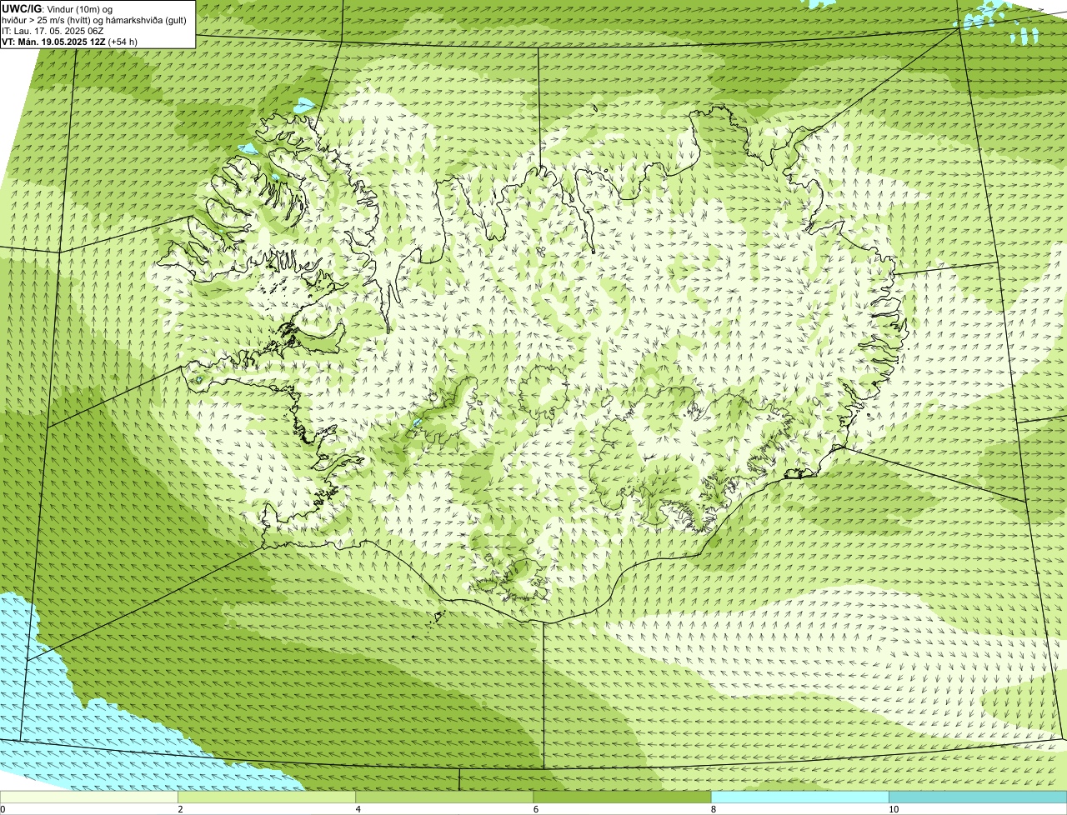Click the 'UWC/IG: Vindur (10m) og' title line
This screenshot has height=815, width=1067.
[57, 8]
